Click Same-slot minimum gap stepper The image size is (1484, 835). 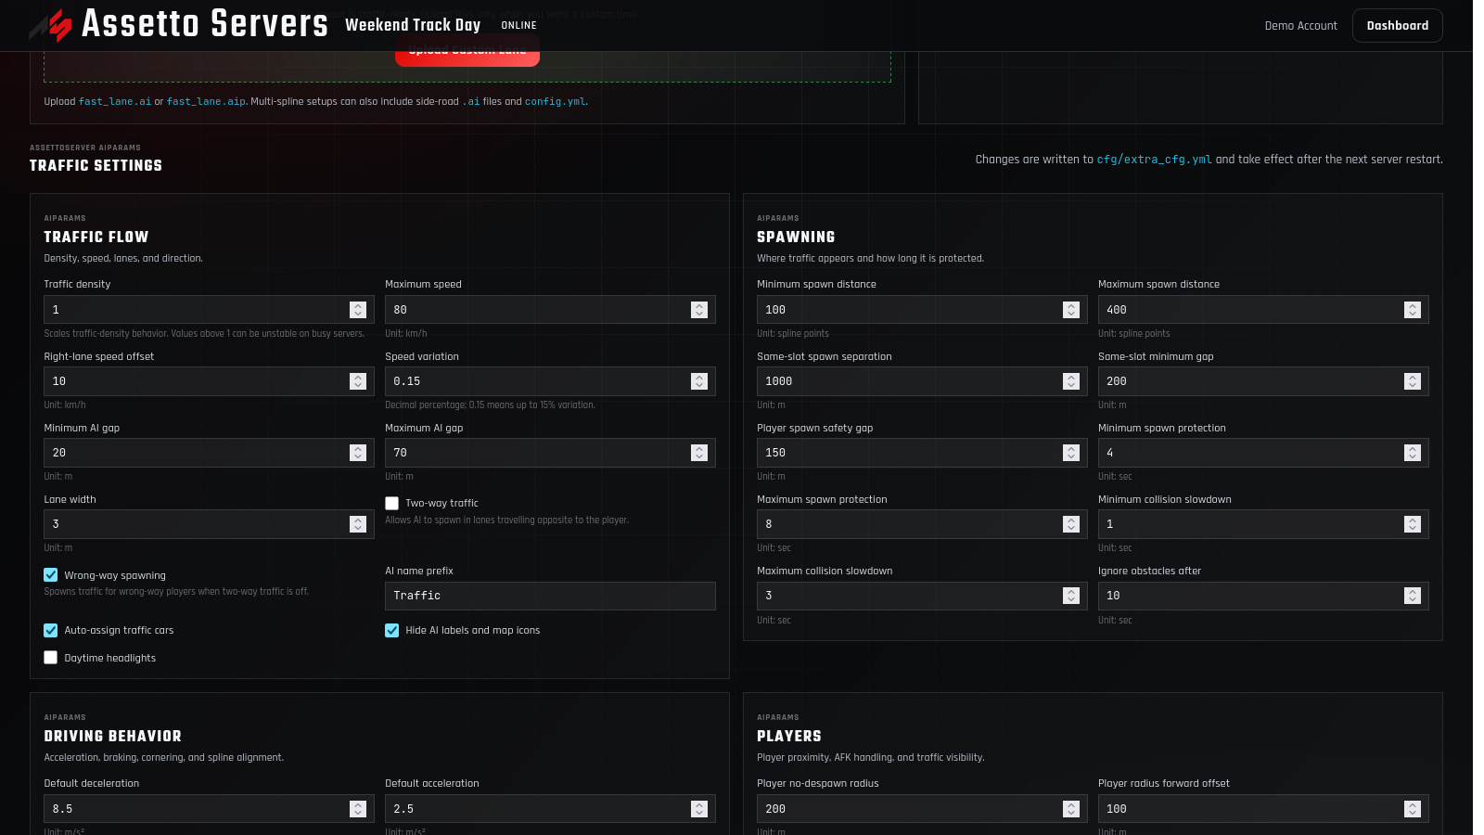1413,381
